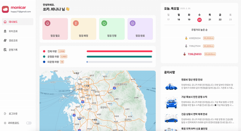
Task: Click the 99,863km mileage badge
Action: (x=210, y=54)
